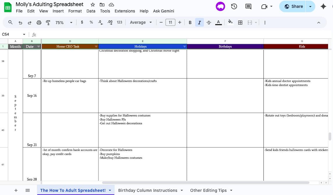The image size is (333, 195).
Task: Toggle strikethrough formatting
Action: [x=209, y=22]
